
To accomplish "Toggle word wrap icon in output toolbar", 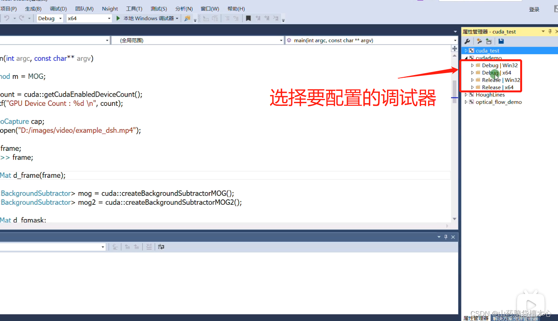I will click(161, 247).
